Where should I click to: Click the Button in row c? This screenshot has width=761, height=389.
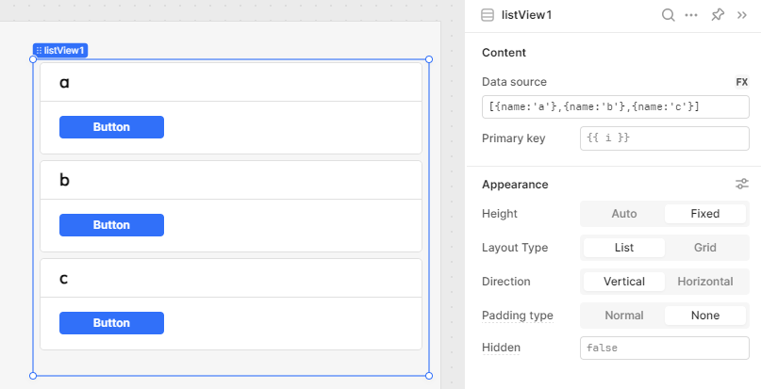111,323
